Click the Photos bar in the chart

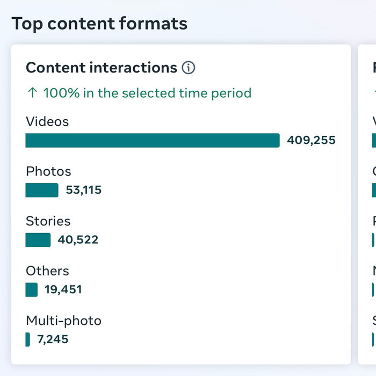click(42, 190)
